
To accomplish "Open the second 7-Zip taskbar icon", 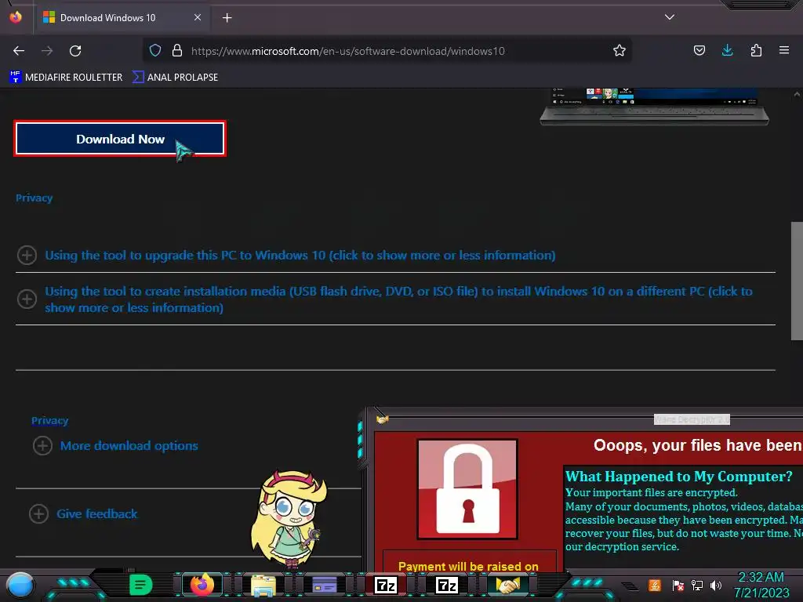I will [x=446, y=585].
